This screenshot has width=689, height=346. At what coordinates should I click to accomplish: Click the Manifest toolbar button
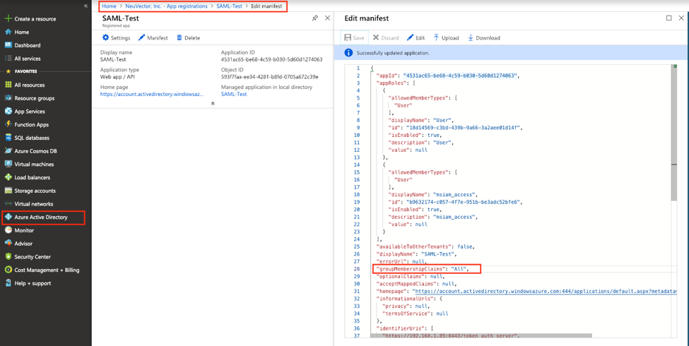[153, 37]
